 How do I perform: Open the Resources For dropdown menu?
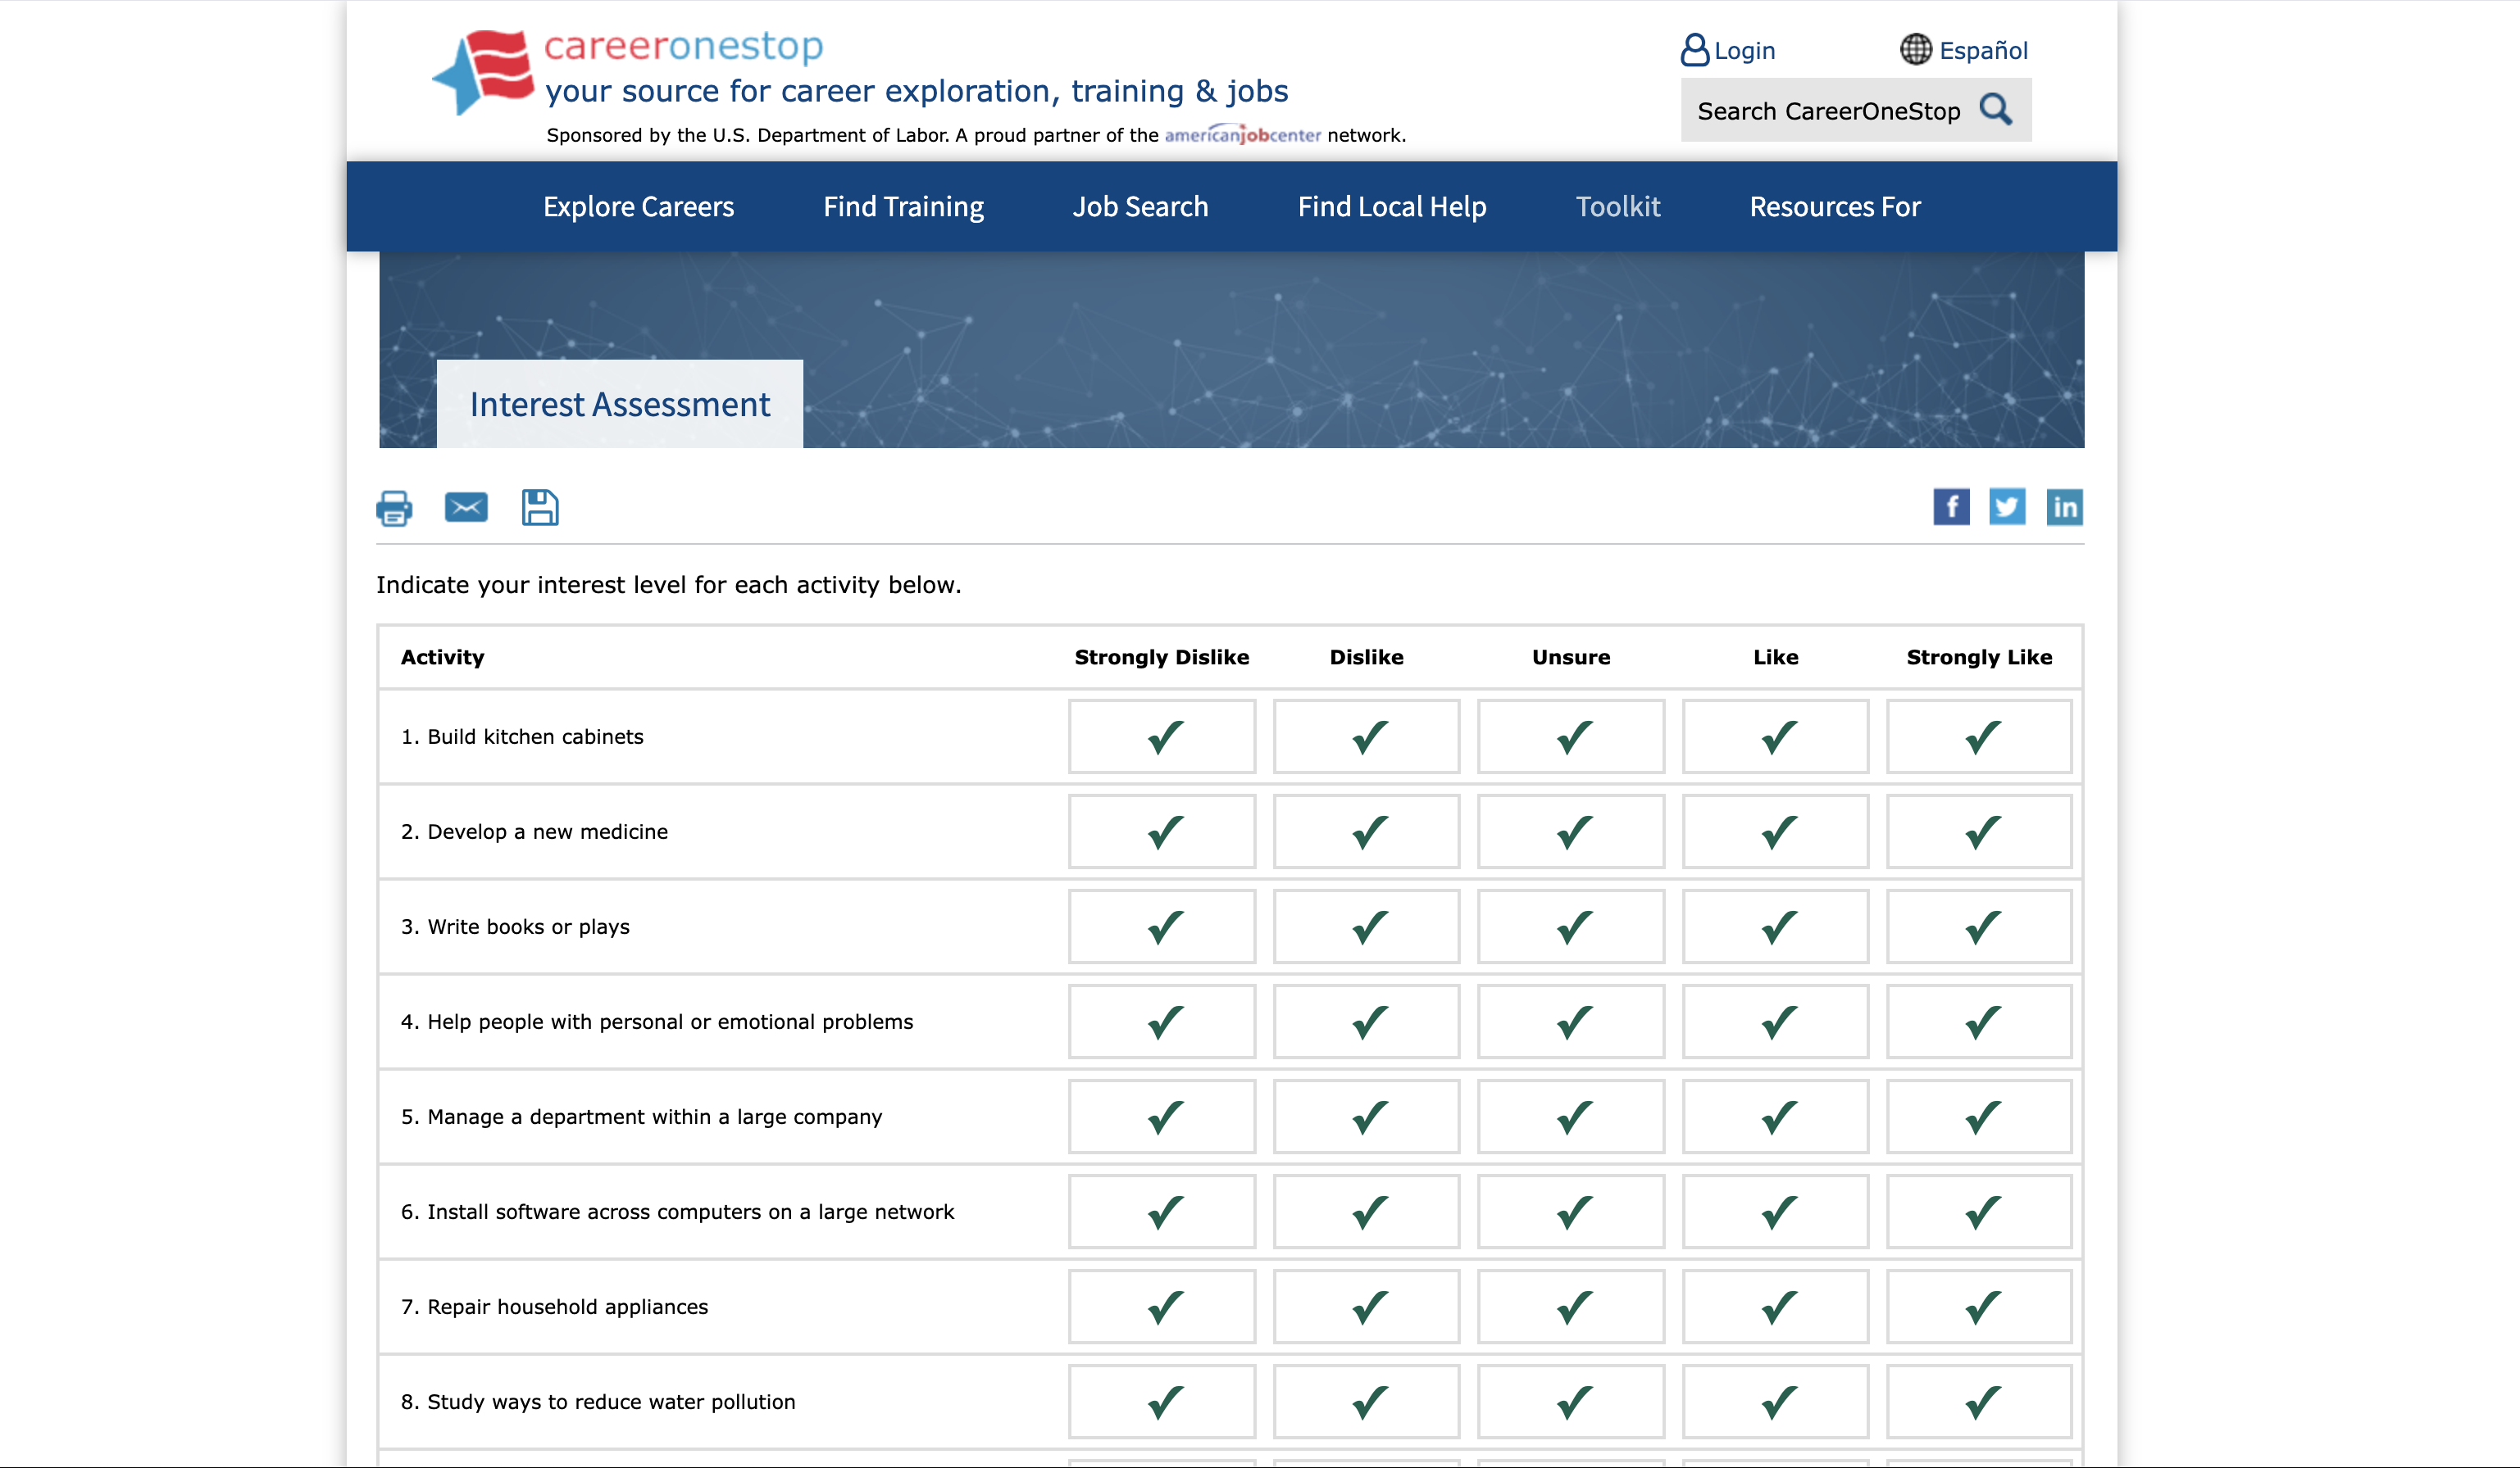coord(1834,206)
